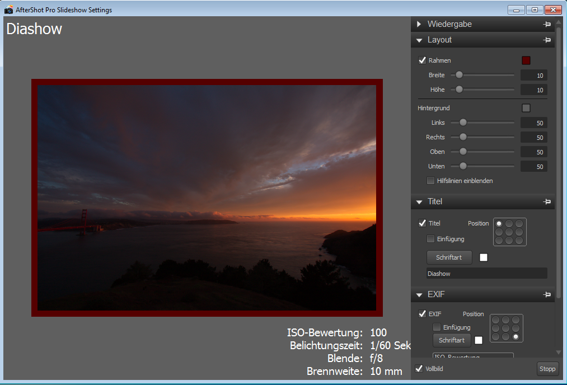The height and width of the screenshot is (385, 567).
Task: Open Schriftart for the title
Action: [x=449, y=257]
